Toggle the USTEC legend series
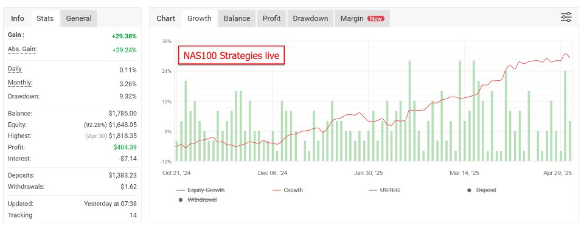This screenshot has height=228, width=584. click(384, 190)
